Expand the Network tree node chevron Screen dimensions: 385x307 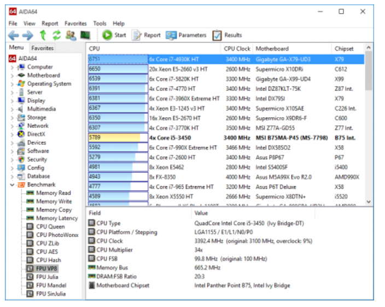tap(12, 126)
